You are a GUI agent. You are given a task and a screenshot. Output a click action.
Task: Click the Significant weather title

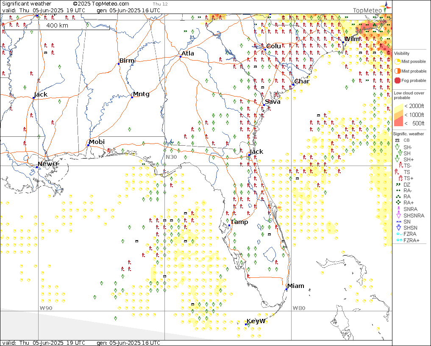click(x=27, y=3)
